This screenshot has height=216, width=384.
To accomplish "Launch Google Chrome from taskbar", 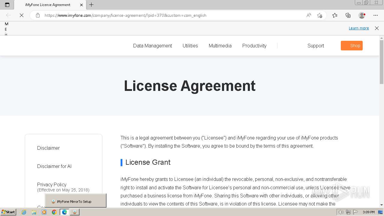I will [x=54, y=212].
